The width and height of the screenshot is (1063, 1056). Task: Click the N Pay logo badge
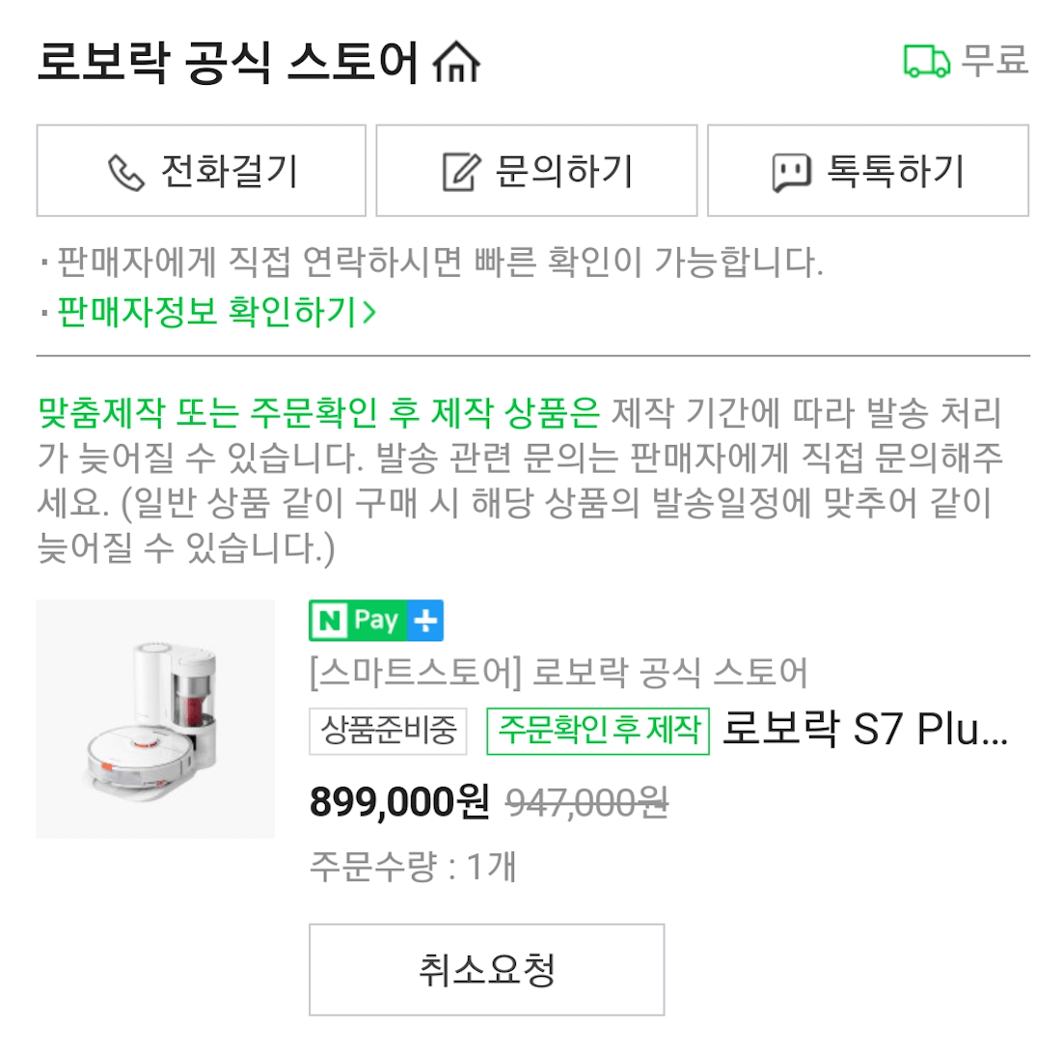click(357, 620)
